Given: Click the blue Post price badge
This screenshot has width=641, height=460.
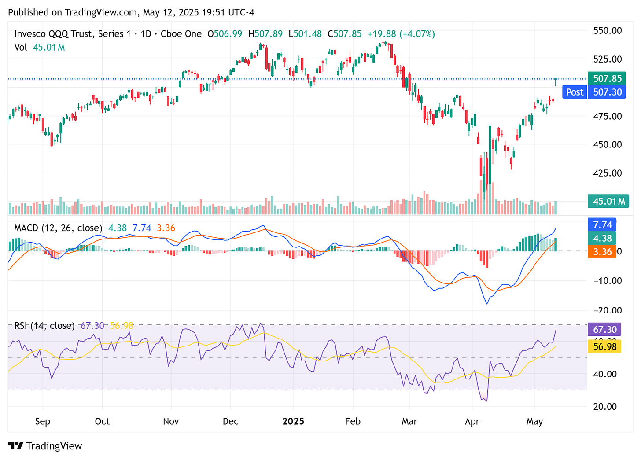Looking at the screenshot, I should pos(574,92).
